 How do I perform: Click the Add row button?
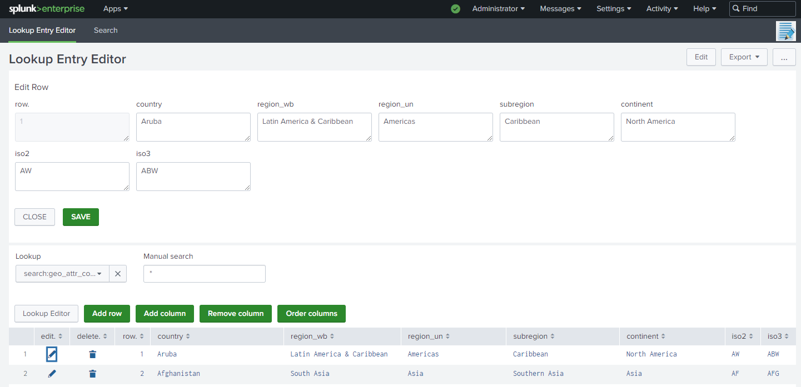107,314
